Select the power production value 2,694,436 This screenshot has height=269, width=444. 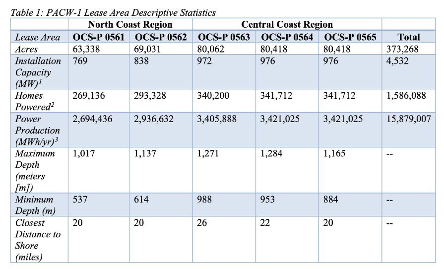[x=95, y=119]
